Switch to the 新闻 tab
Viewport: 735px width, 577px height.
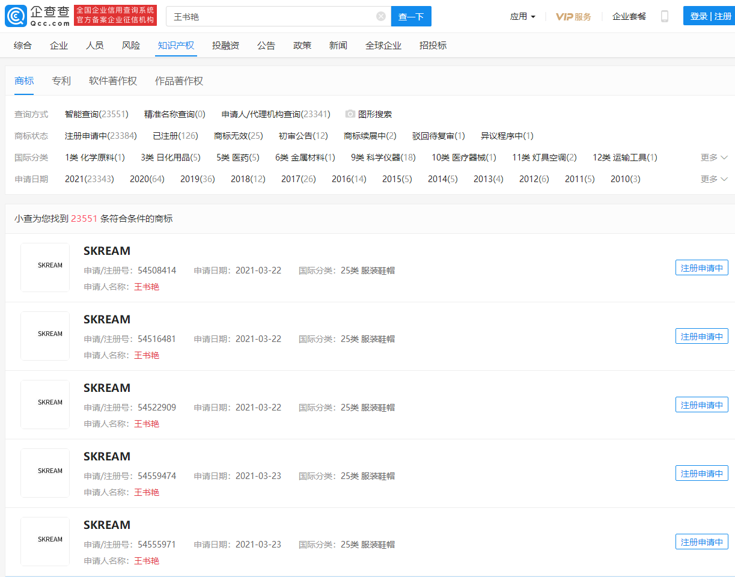338,46
